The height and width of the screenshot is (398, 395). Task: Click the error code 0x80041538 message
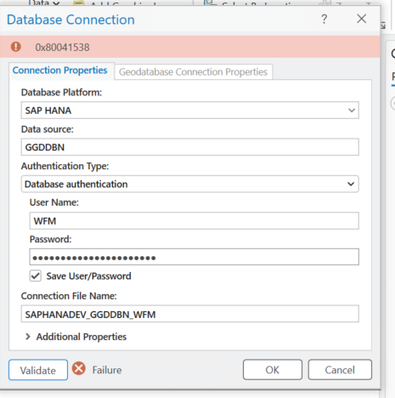pos(62,47)
